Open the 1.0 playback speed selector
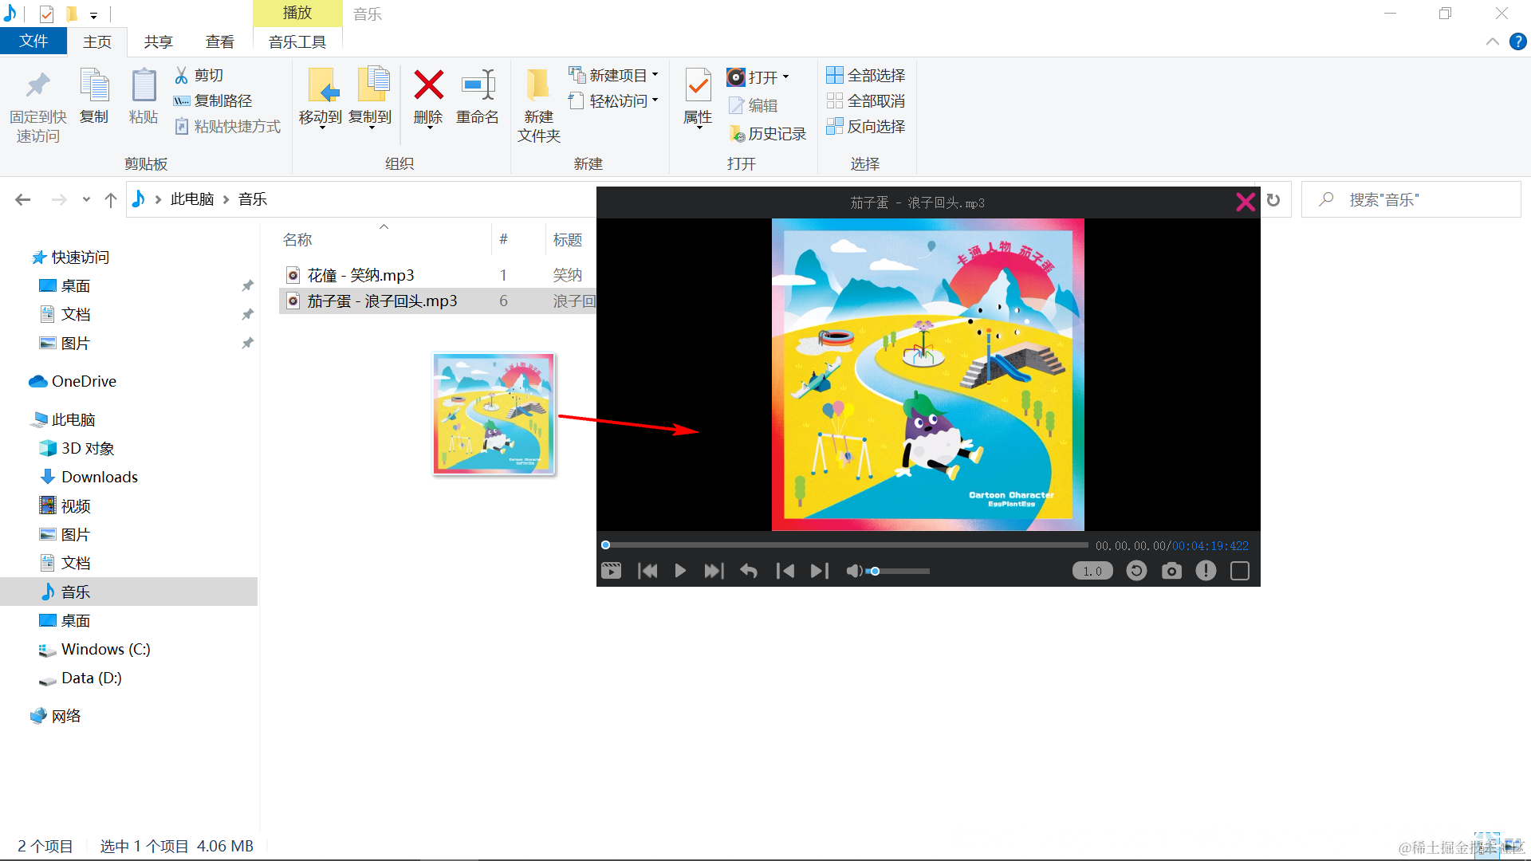Screen dimensions: 1531x861 (x=1092, y=571)
